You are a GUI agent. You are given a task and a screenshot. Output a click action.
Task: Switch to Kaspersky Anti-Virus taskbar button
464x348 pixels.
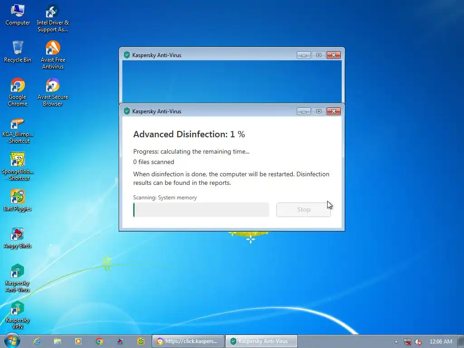[x=261, y=341]
